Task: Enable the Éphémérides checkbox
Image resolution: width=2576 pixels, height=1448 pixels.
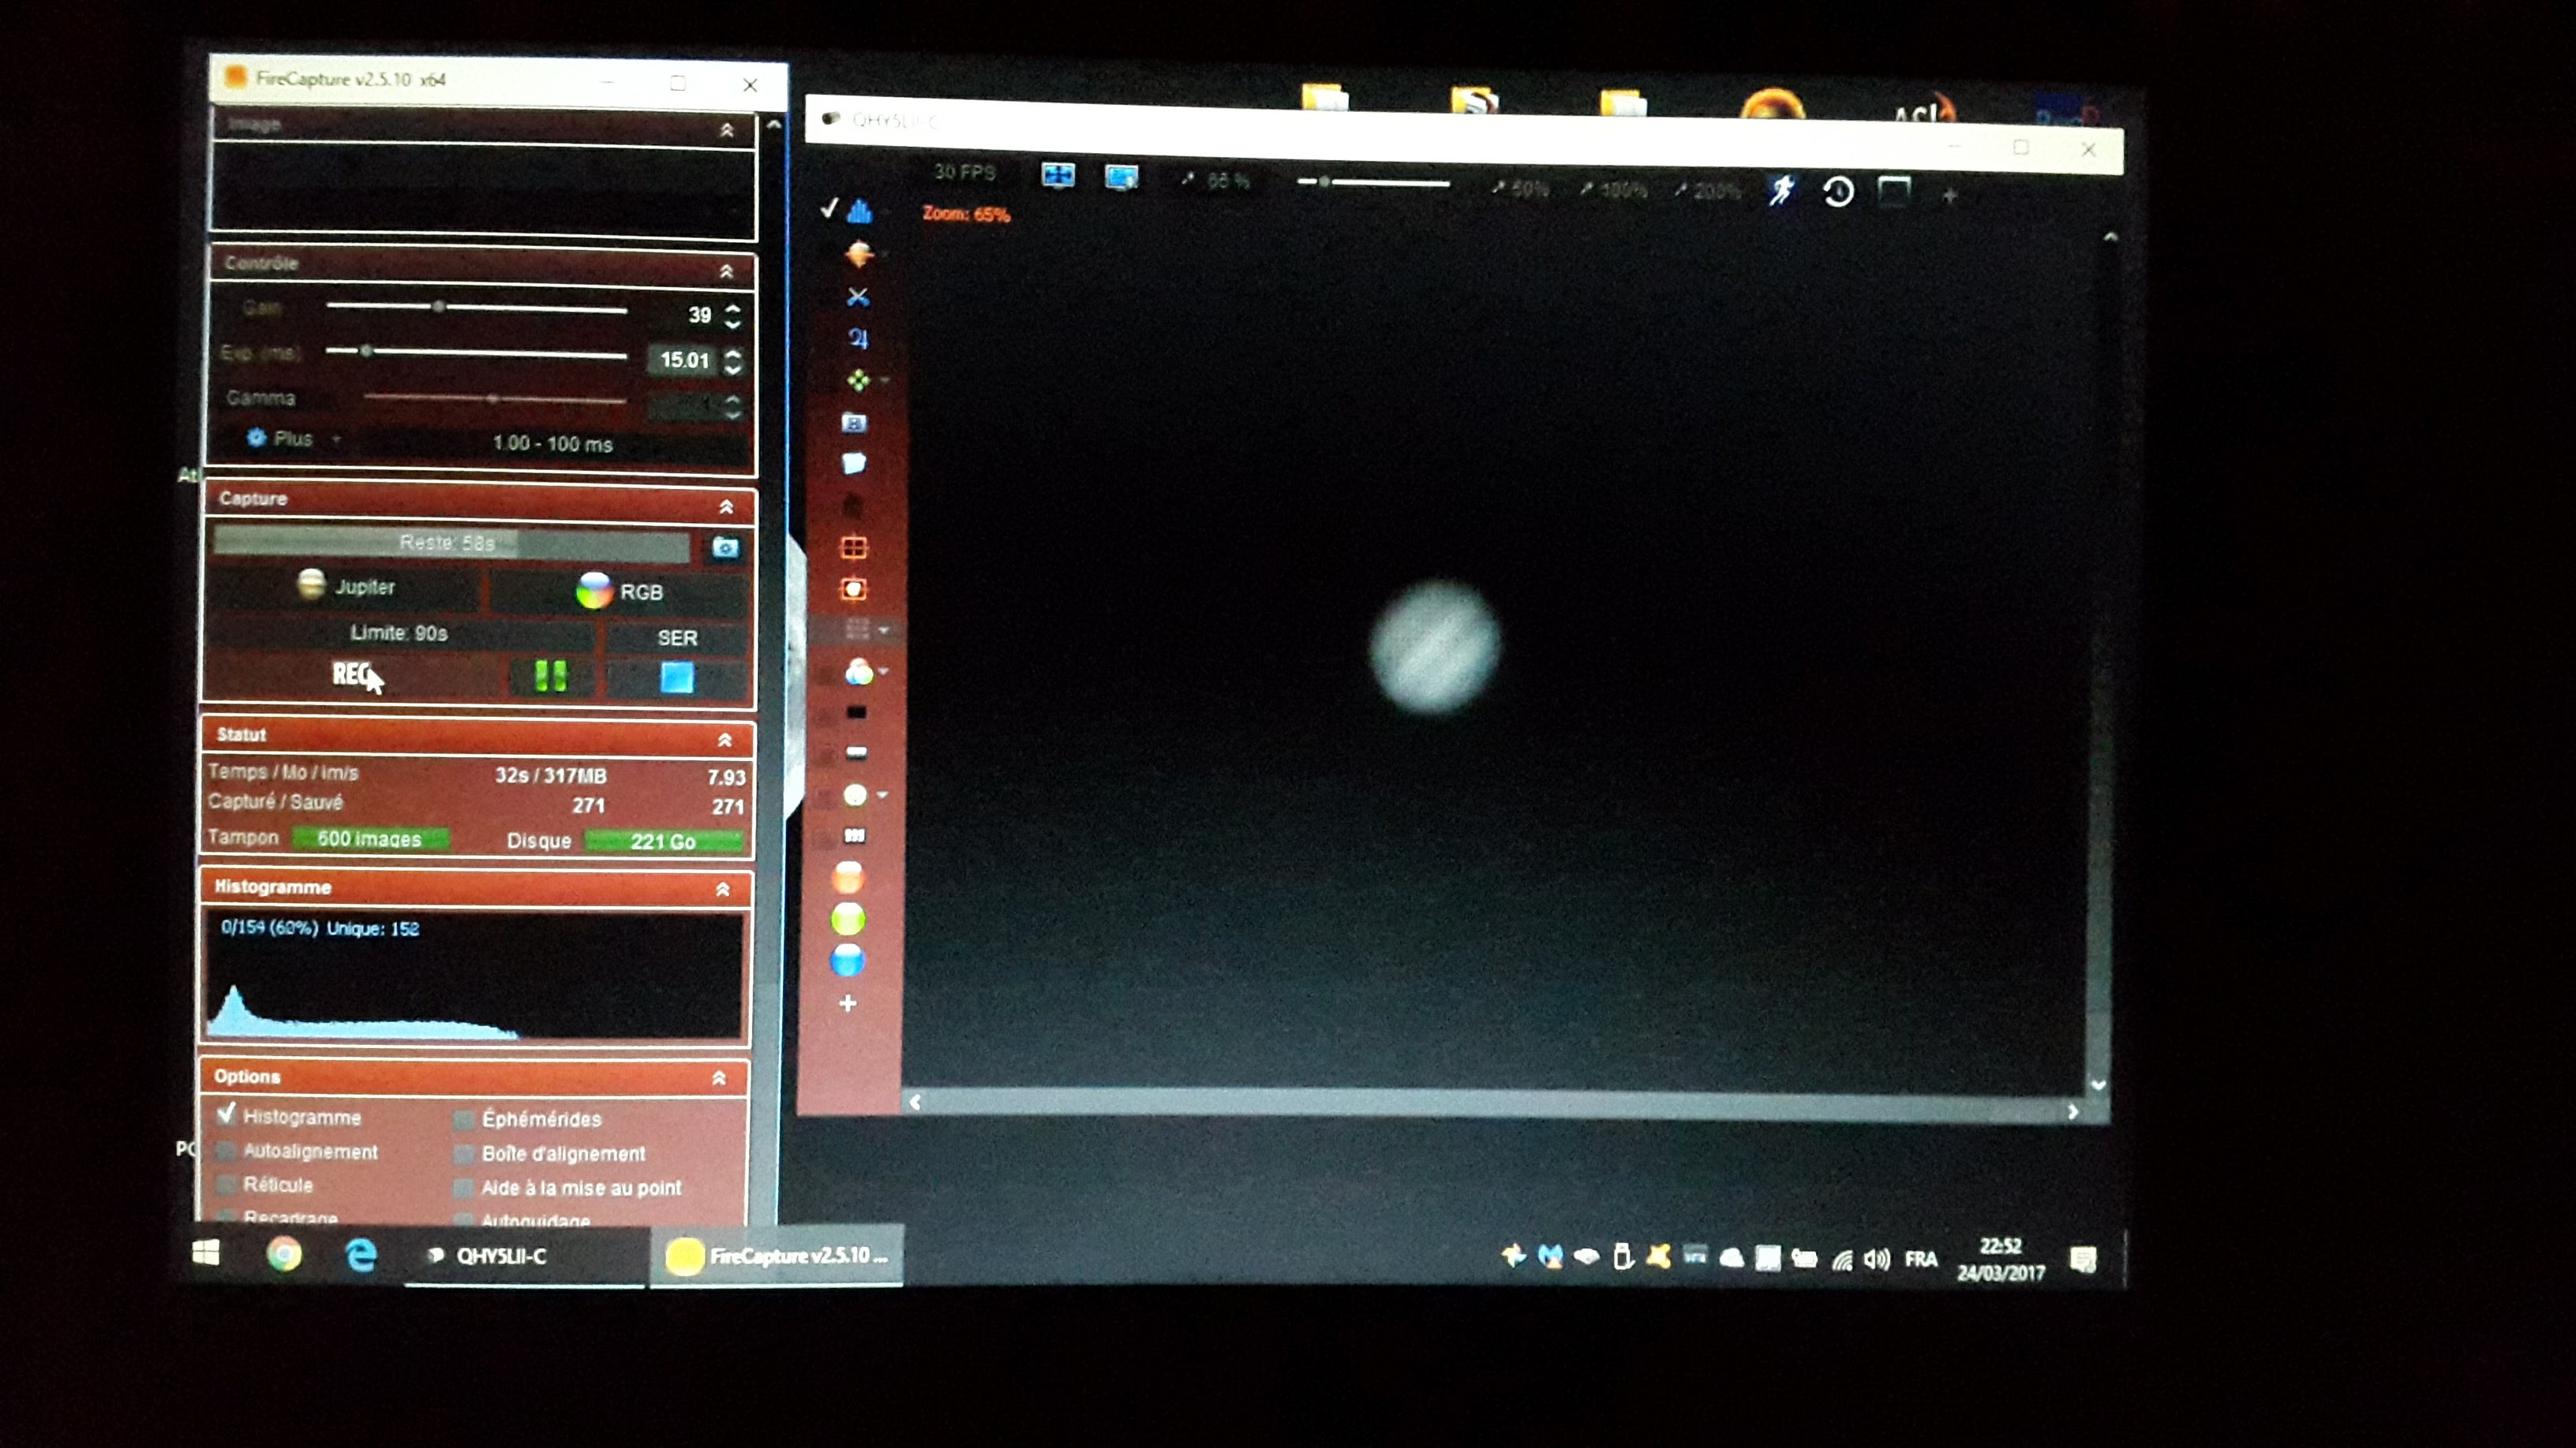Action: click(463, 1119)
